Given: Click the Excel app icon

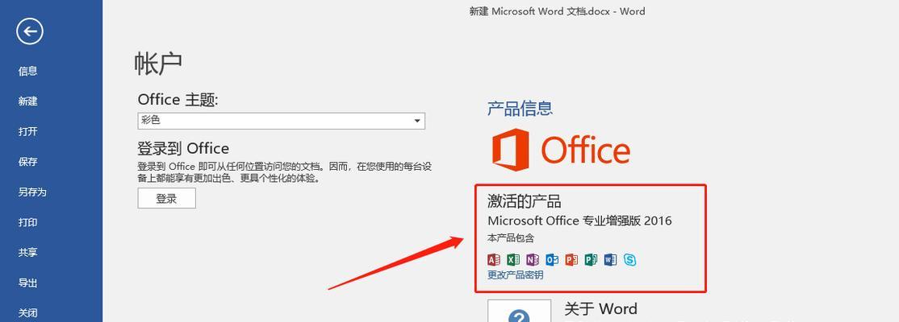Looking at the screenshot, I should click(513, 260).
